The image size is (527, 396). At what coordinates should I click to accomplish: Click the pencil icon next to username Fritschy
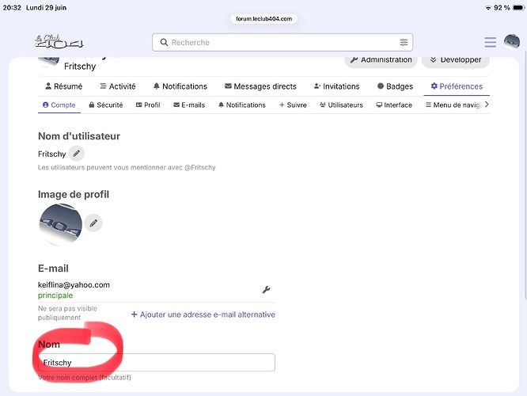tap(76, 154)
